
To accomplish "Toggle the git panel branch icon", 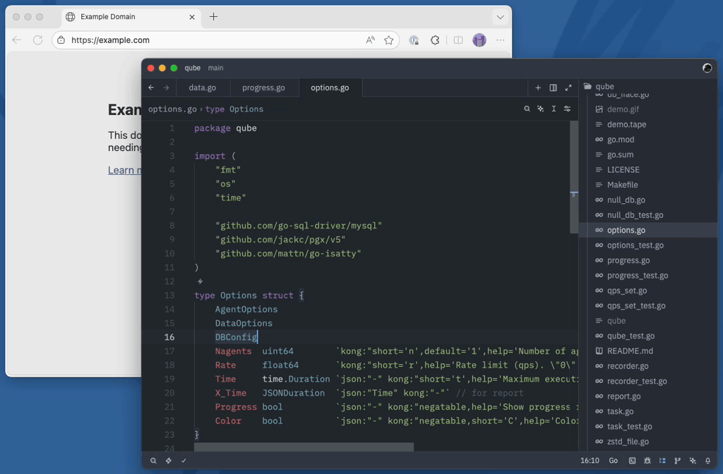I will pyautogui.click(x=677, y=460).
